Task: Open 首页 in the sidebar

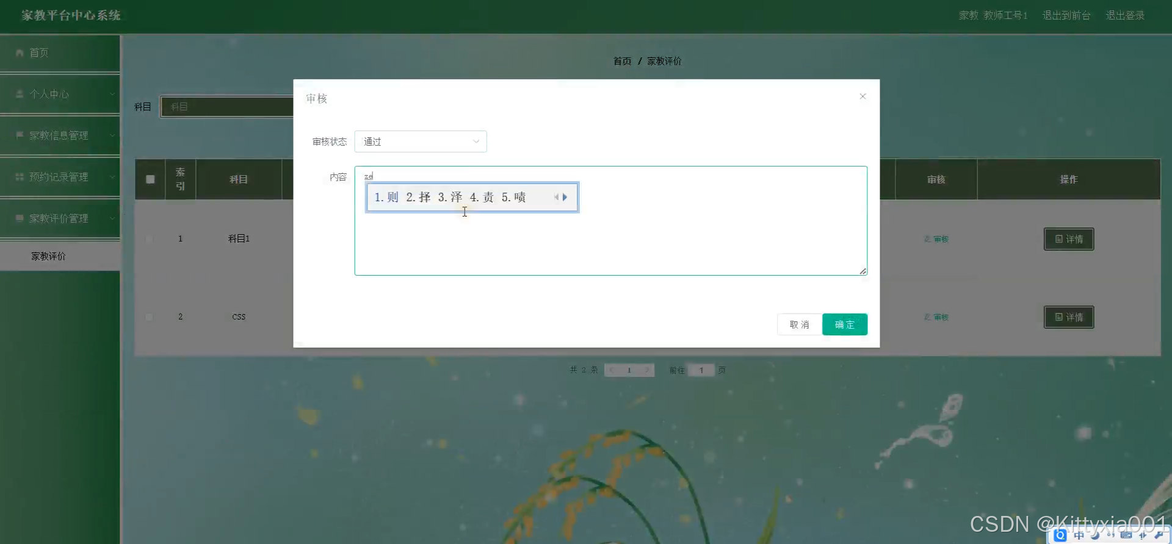Action: [x=60, y=53]
